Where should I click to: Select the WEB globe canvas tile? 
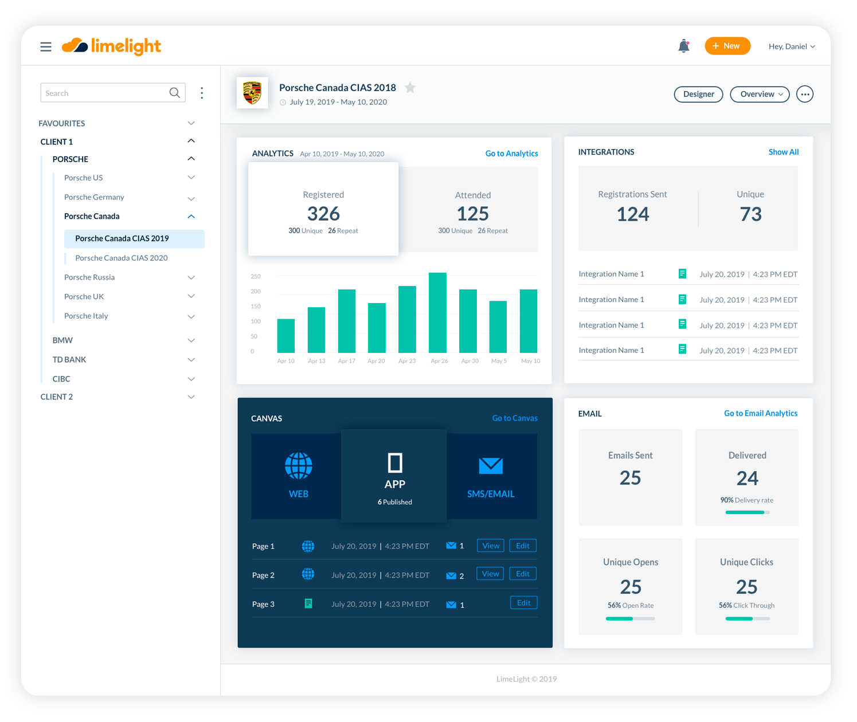pos(298,476)
